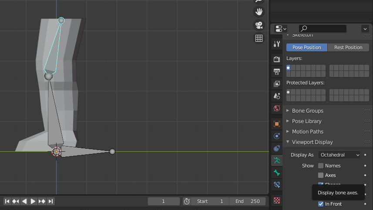Click the current frame field showing 1
The width and height of the screenshot is (373, 210).
[x=164, y=201]
